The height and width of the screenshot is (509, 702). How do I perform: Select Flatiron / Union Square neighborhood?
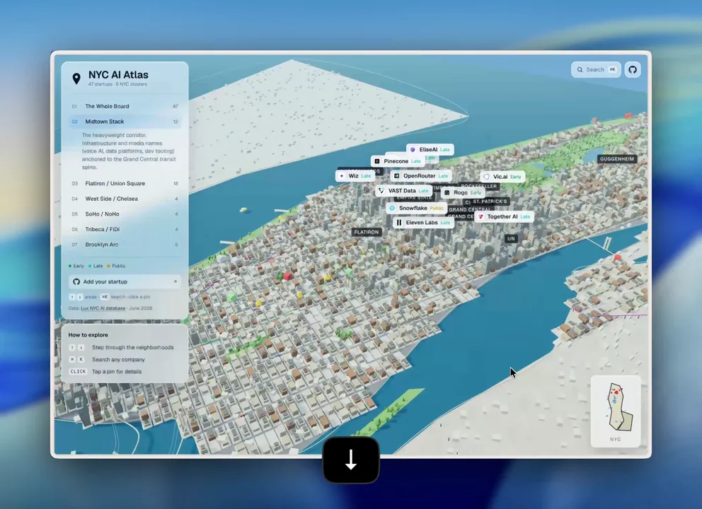click(125, 183)
